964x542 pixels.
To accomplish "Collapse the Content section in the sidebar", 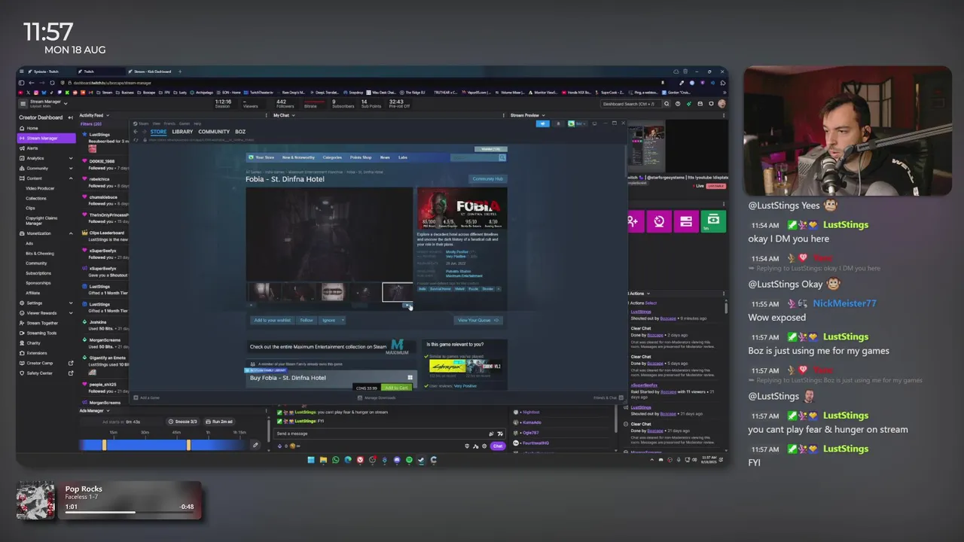I will click(x=71, y=178).
